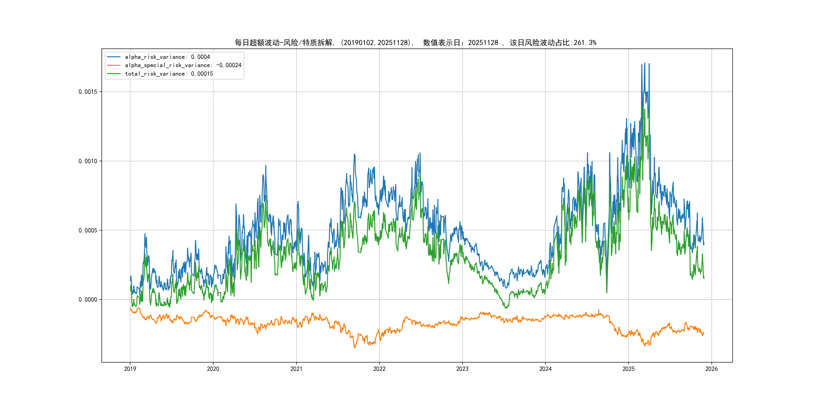
Task: Click the 2020 x-axis tick label
Action: (213, 369)
